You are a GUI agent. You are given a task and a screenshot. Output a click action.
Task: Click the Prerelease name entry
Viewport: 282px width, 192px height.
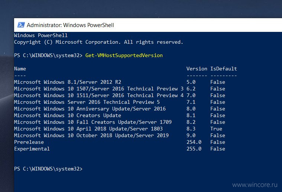[x=29, y=142]
